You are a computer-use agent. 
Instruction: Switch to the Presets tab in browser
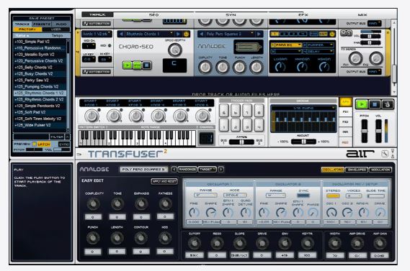point(42,24)
